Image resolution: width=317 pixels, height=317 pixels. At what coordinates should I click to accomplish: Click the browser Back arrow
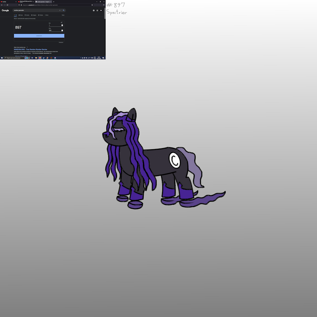(x=2, y=5)
